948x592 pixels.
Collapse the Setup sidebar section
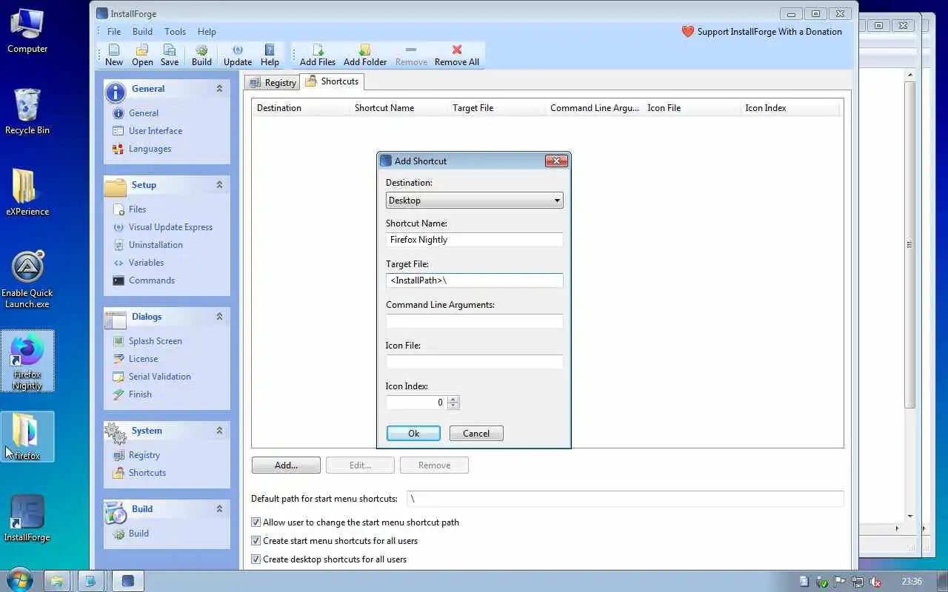pyautogui.click(x=219, y=185)
